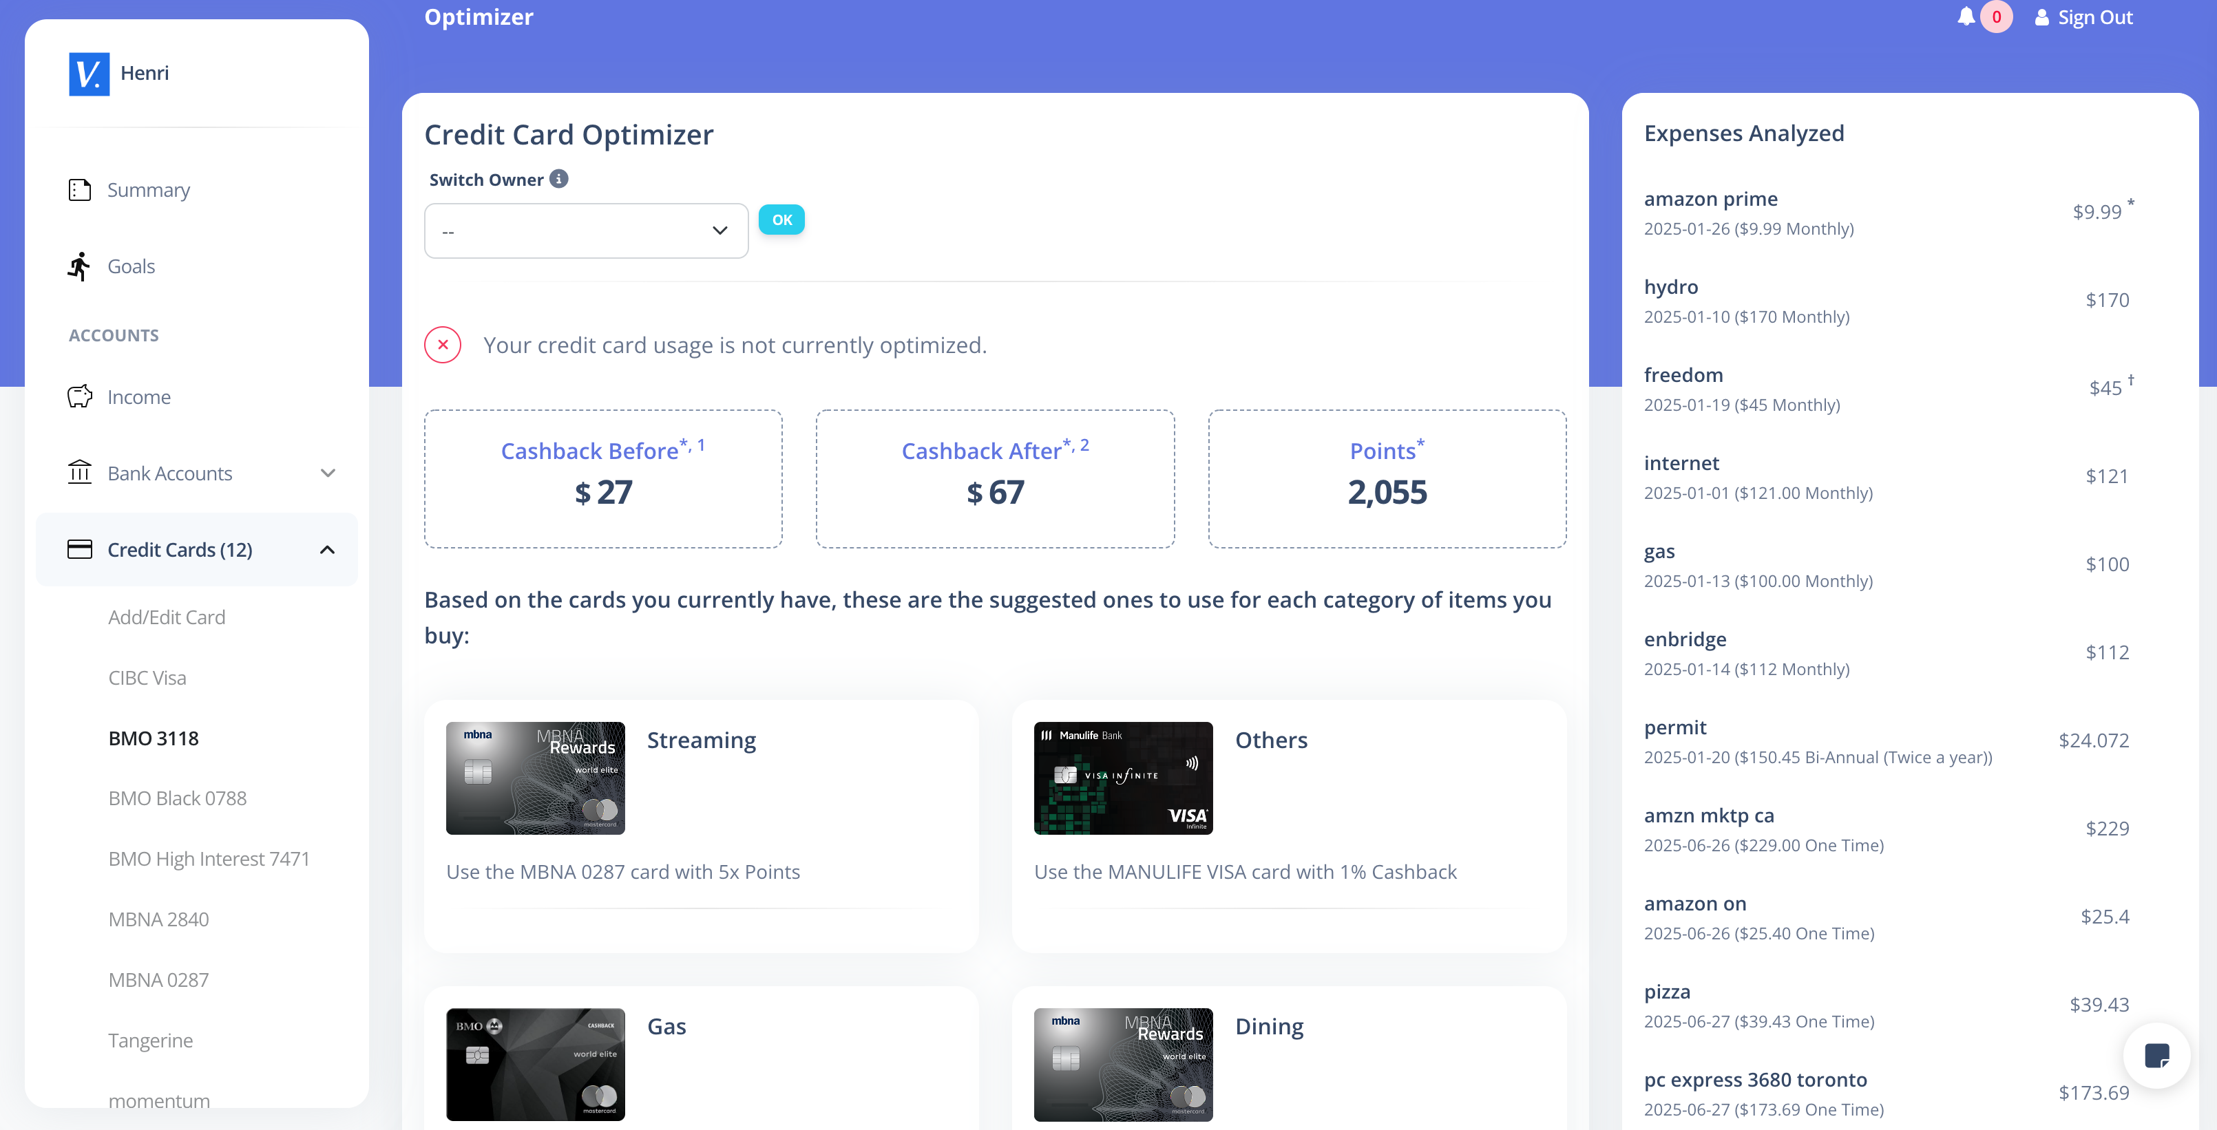This screenshot has width=2217, height=1130.
Task: Select the permit expense entry
Action: tap(1888, 741)
